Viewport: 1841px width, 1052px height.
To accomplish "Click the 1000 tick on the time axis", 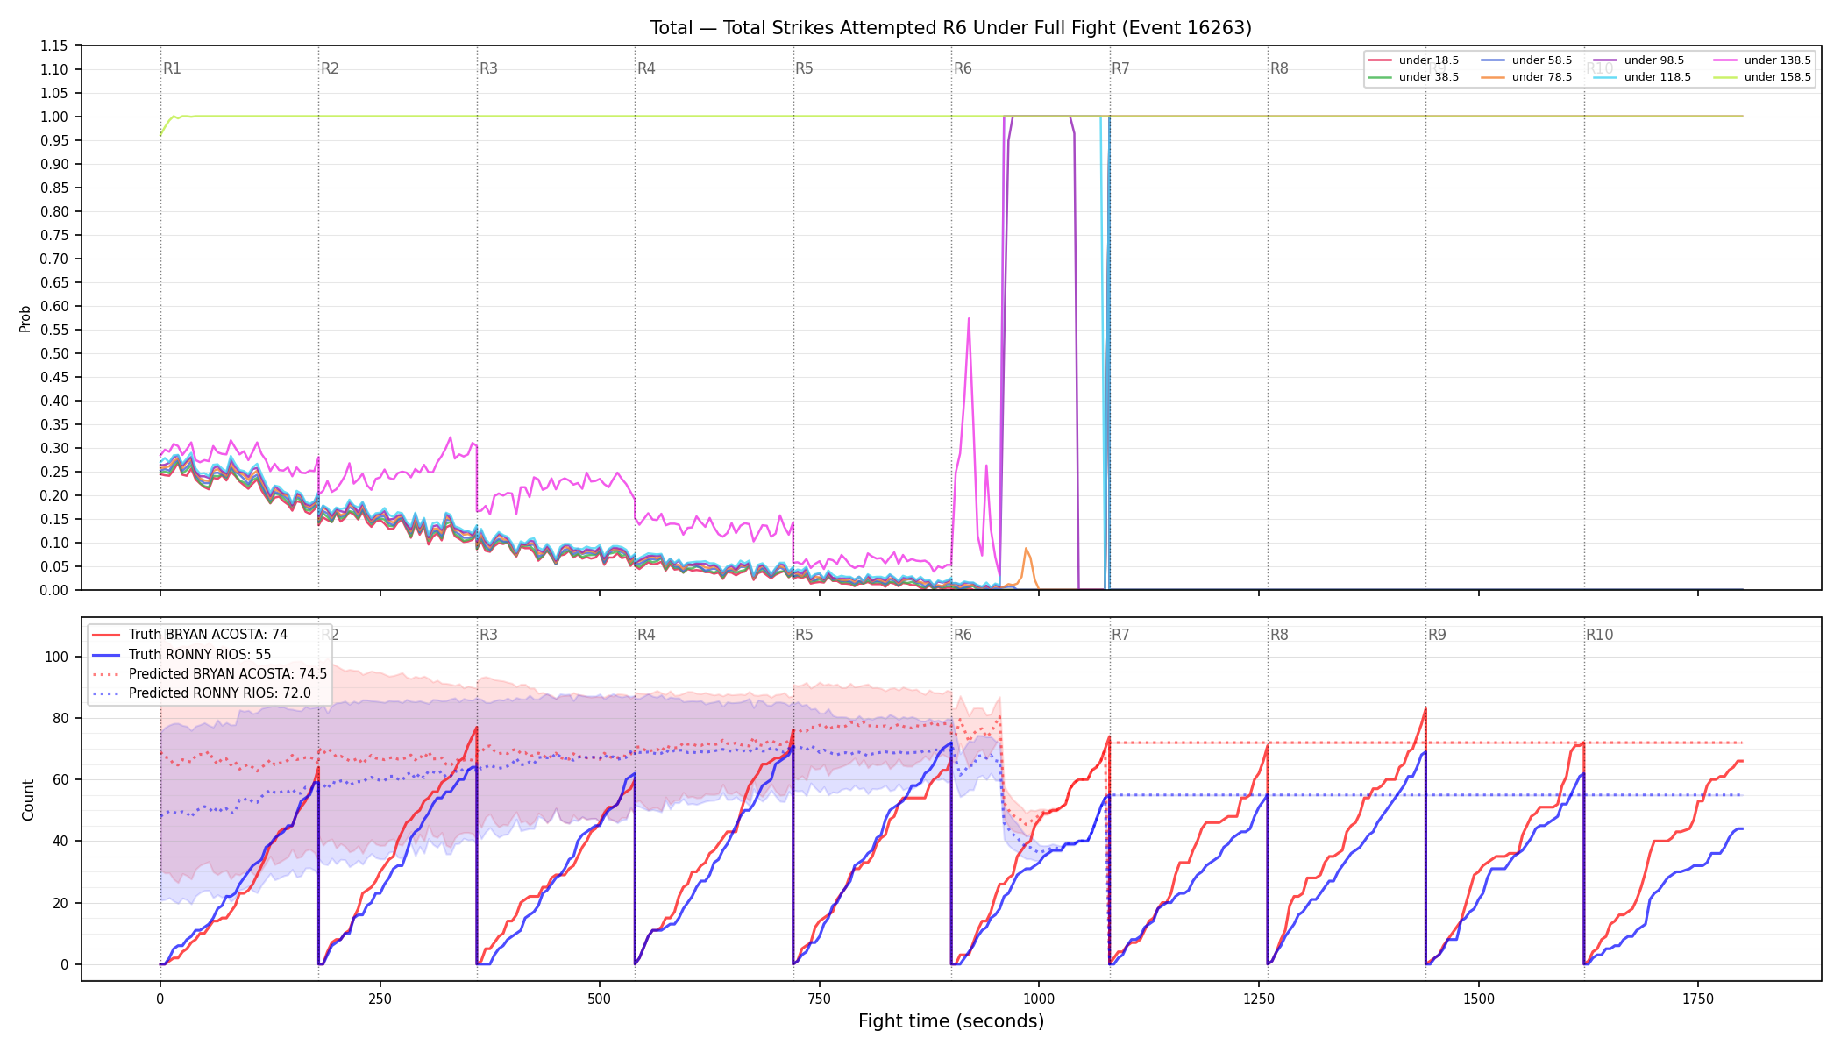I will (x=1039, y=999).
